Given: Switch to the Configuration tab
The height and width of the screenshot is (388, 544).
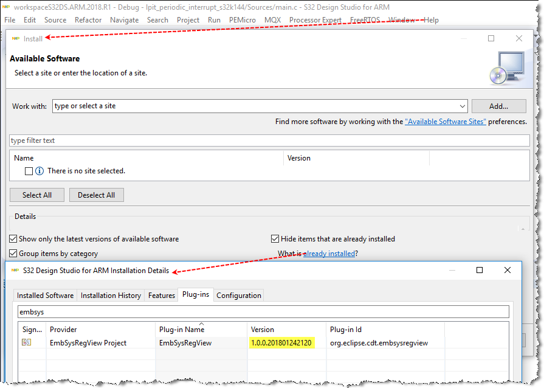Looking at the screenshot, I should [x=239, y=296].
